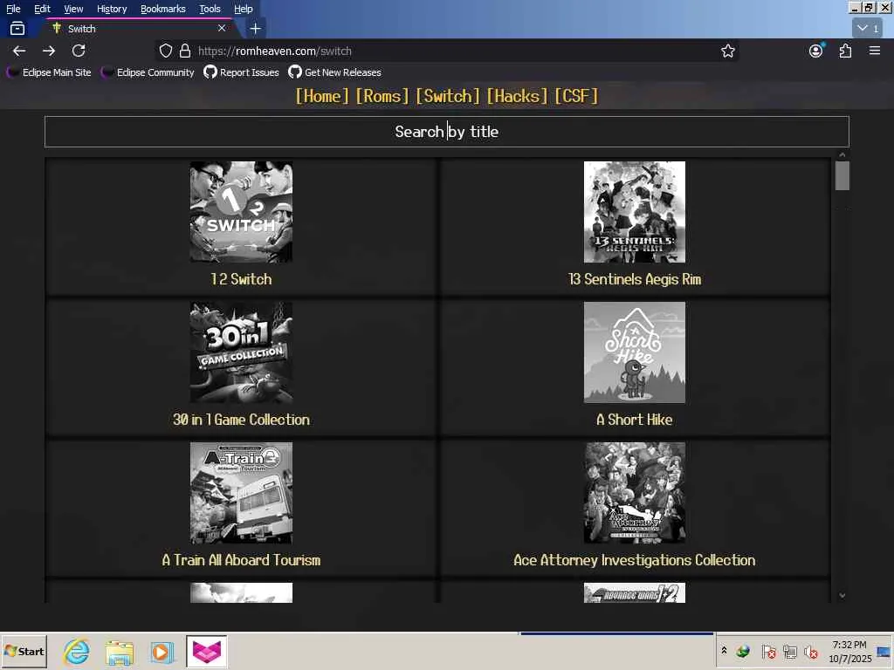Click the muted volume tray icon

click(x=810, y=652)
